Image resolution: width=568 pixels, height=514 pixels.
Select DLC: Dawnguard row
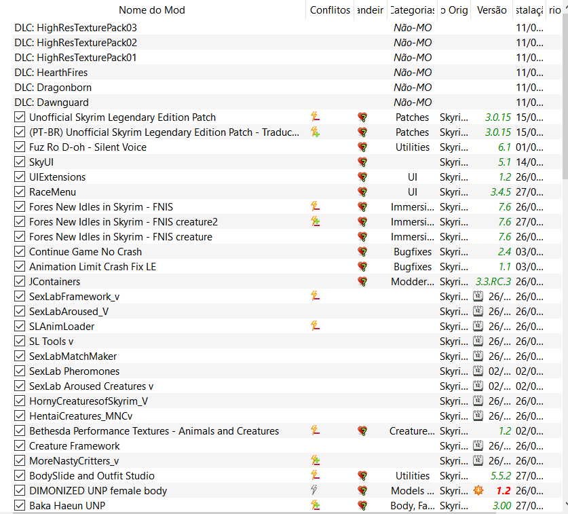click(x=287, y=102)
